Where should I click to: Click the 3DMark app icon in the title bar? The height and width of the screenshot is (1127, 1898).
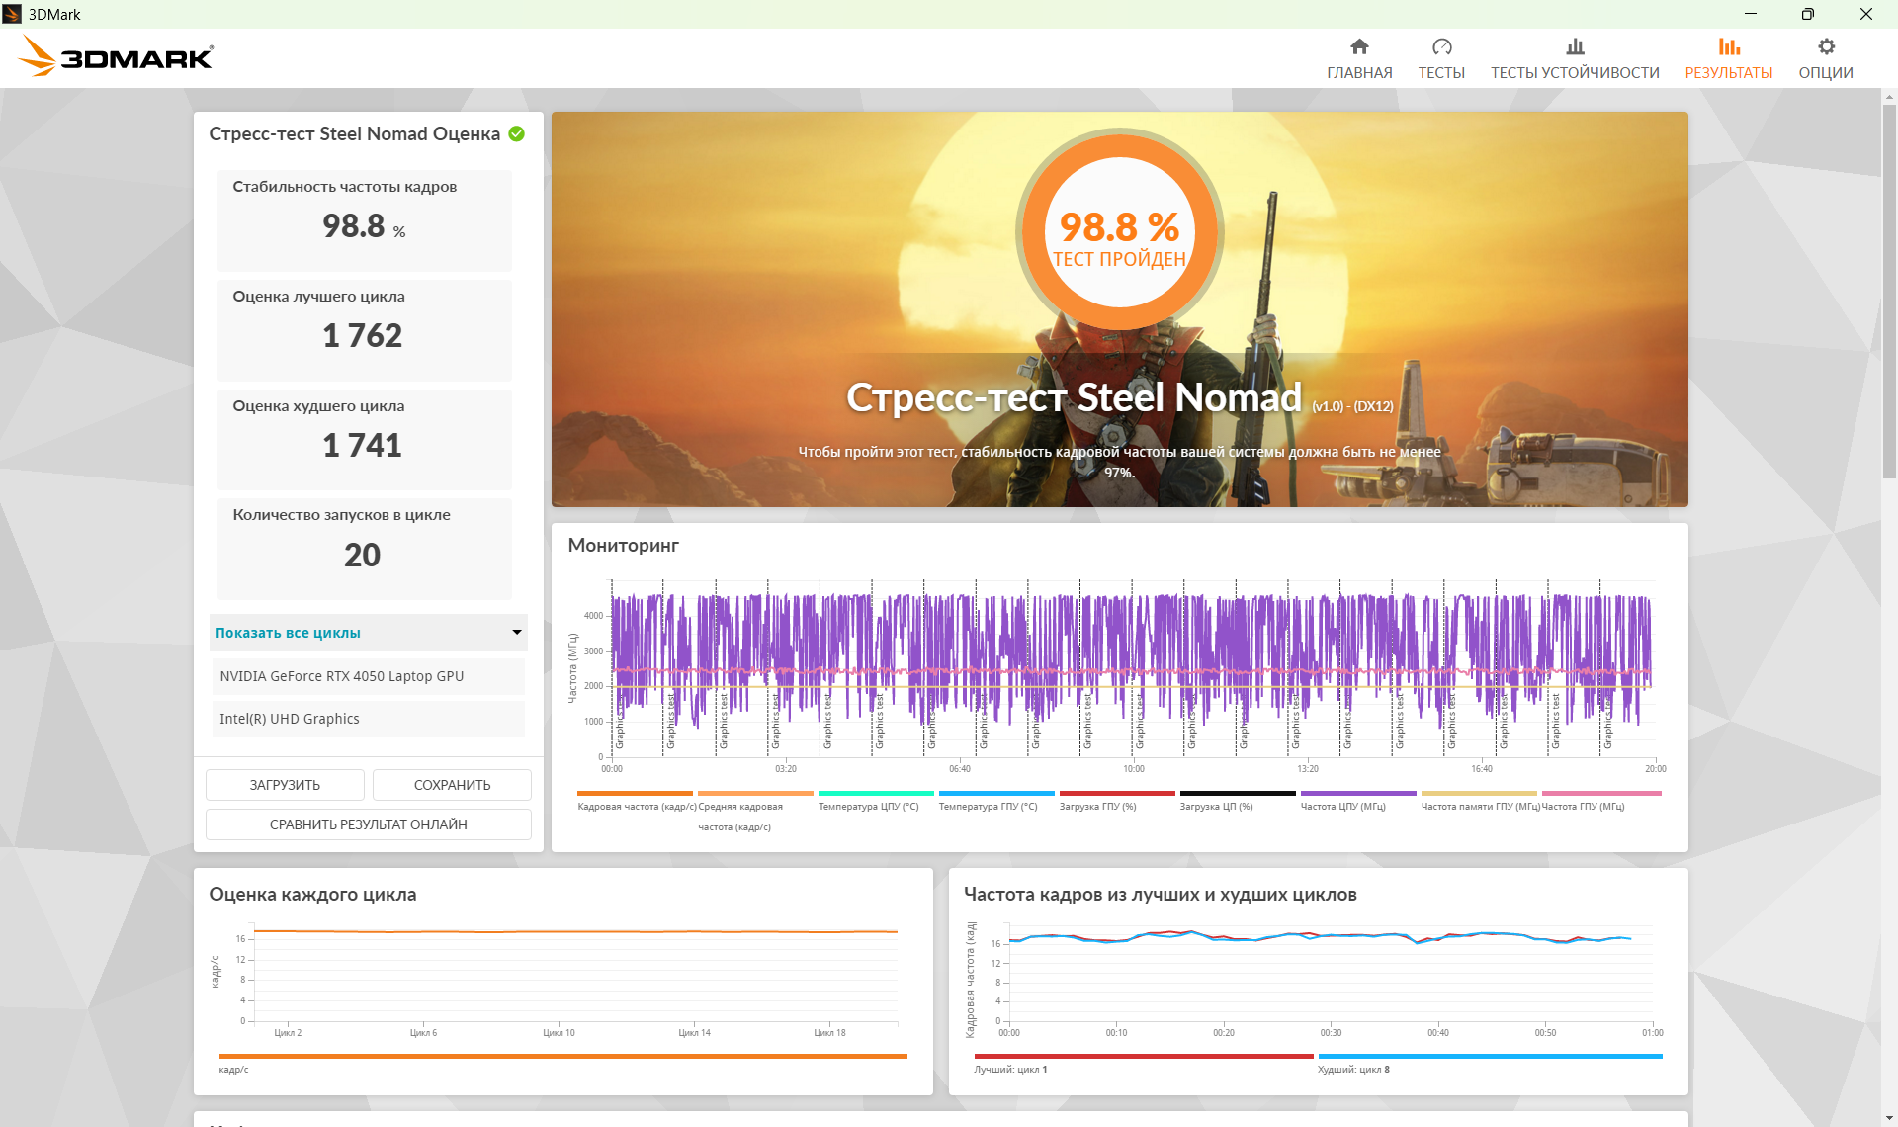pyautogui.click(x=12, y=14)
